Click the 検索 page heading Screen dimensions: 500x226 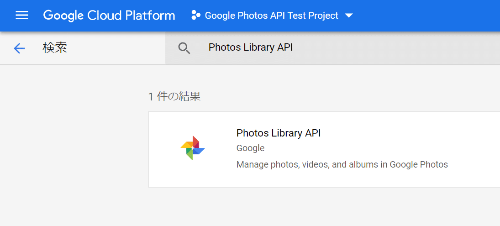pos(55,48)
